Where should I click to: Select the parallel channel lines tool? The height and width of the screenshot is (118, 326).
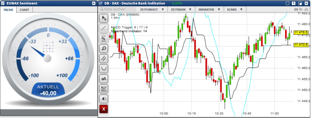tap(104, 59)
